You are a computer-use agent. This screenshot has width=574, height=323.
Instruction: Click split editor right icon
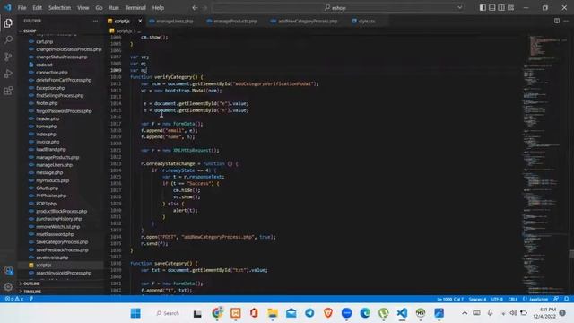[556, 21]
